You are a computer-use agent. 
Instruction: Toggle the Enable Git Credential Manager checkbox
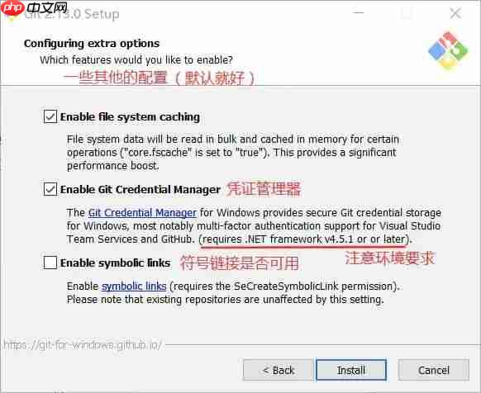point(50,189)
